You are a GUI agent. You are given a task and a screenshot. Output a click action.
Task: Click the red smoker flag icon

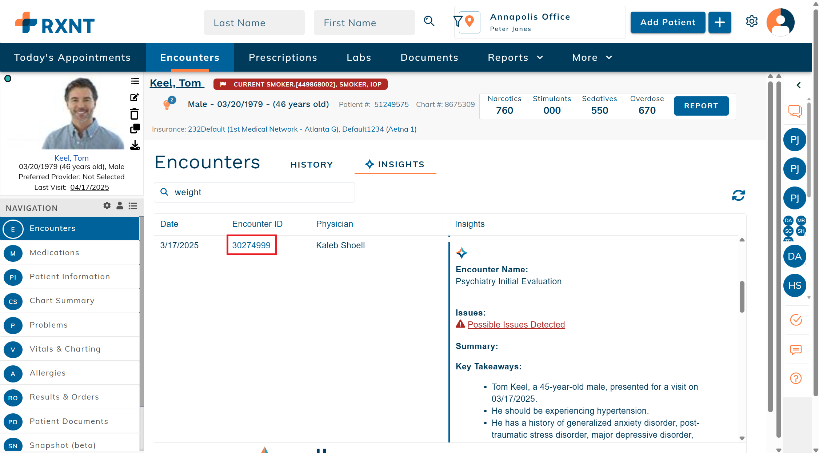(223, 84)
